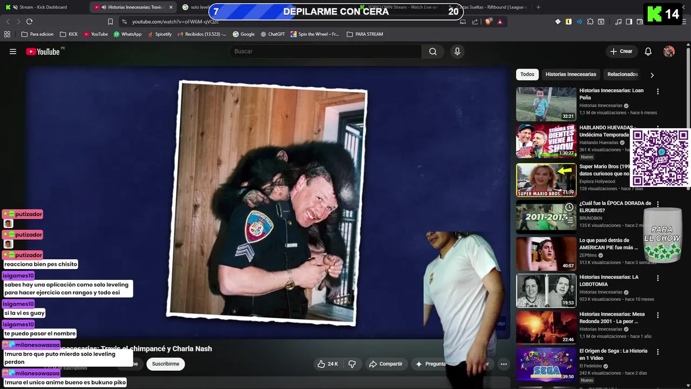Open the YouTube account avatar menu
691x389 pixels.
pos(669,51)
